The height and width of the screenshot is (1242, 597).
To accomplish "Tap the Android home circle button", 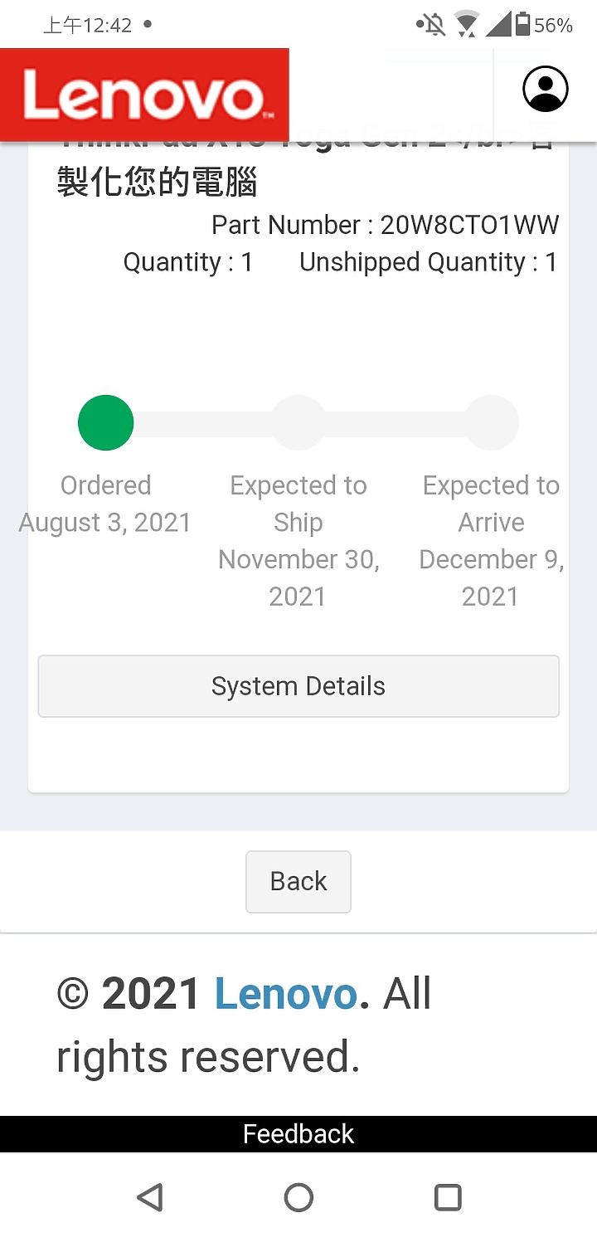I will pos(298,1196).
